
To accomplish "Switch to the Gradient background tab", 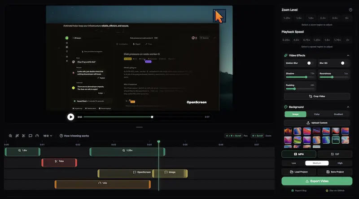I will click(339, 115).
